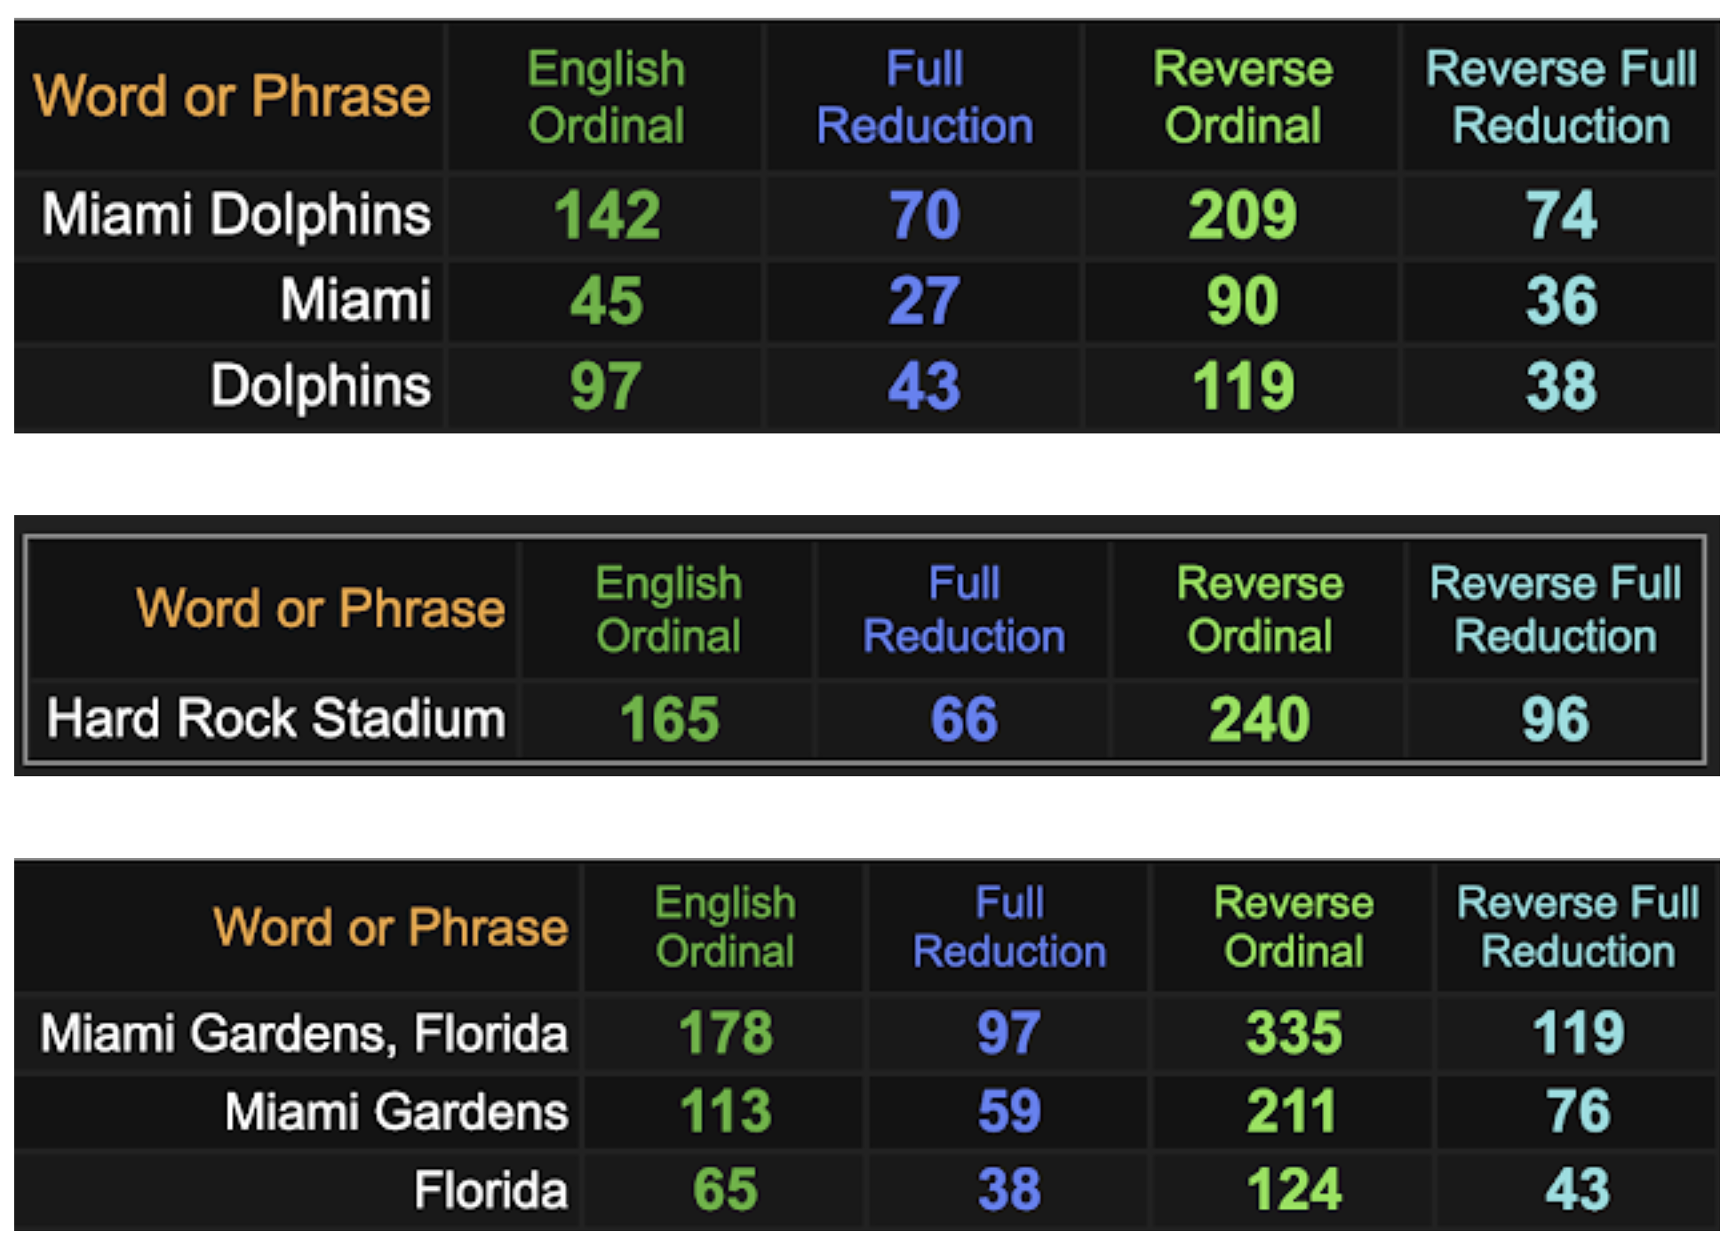Select Florida Reverse Ordinal value 124

[x=1294, y=1189]
